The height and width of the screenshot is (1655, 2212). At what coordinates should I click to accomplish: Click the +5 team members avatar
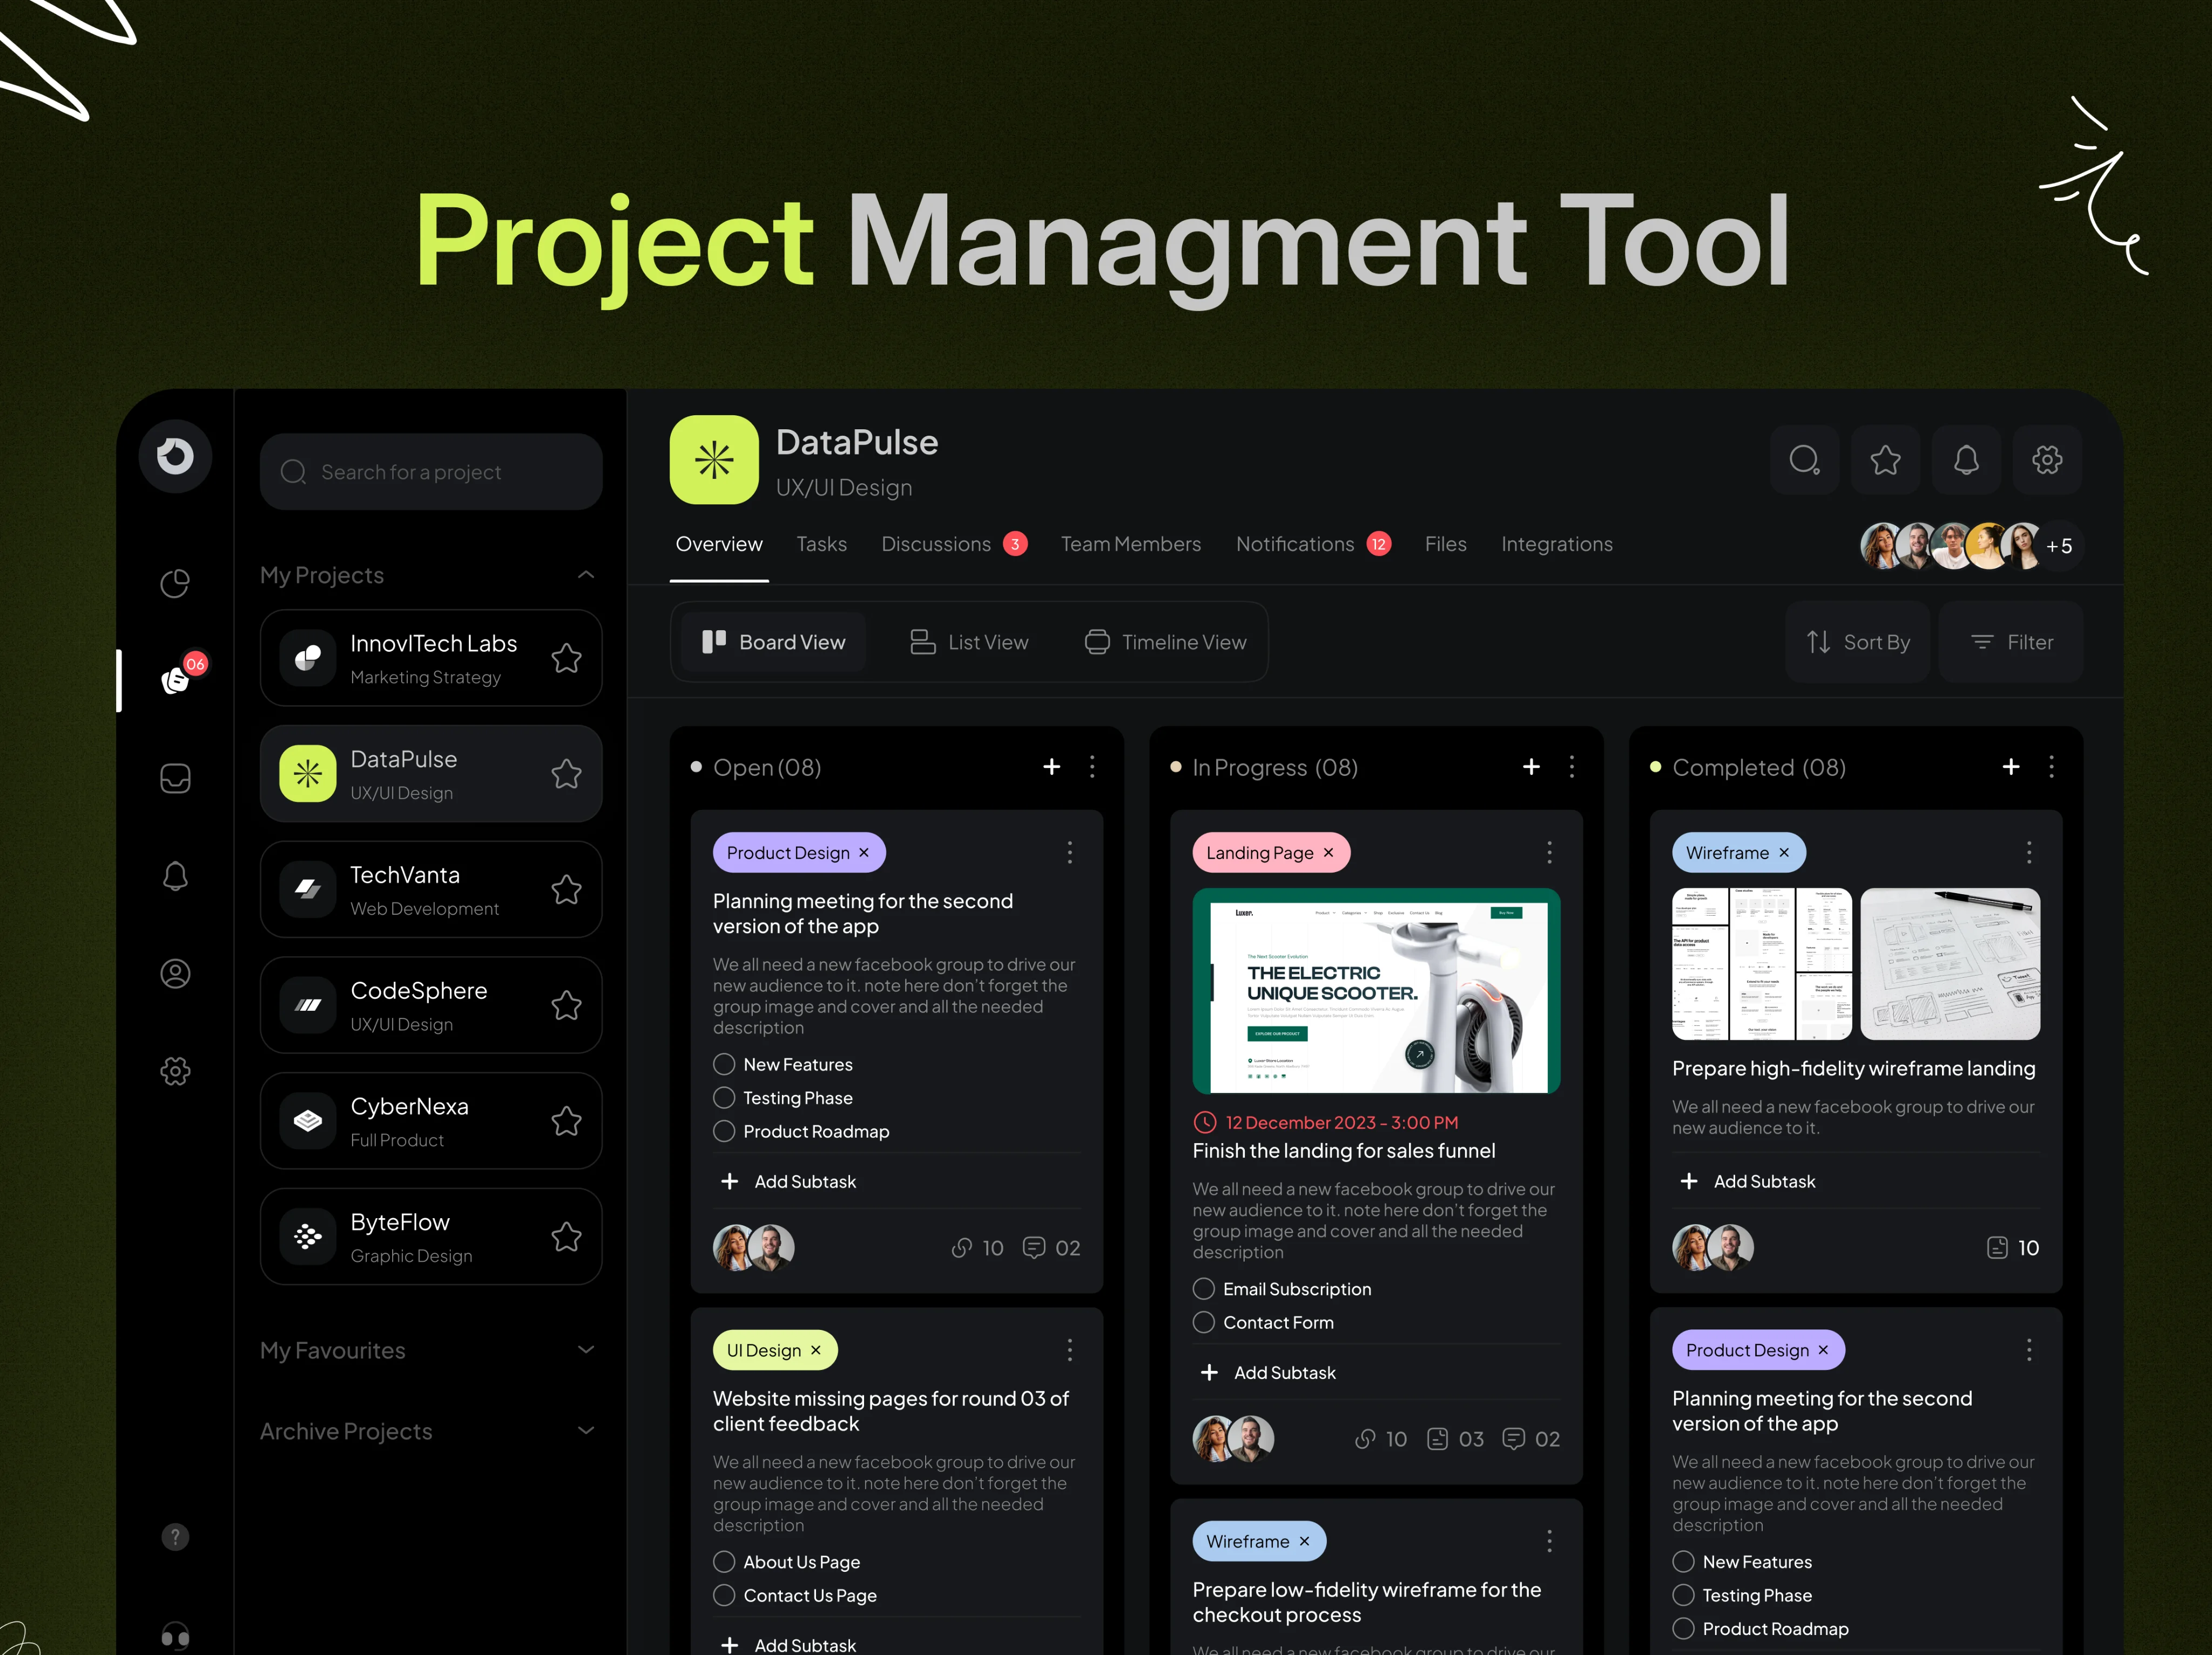pos(2058,546)
